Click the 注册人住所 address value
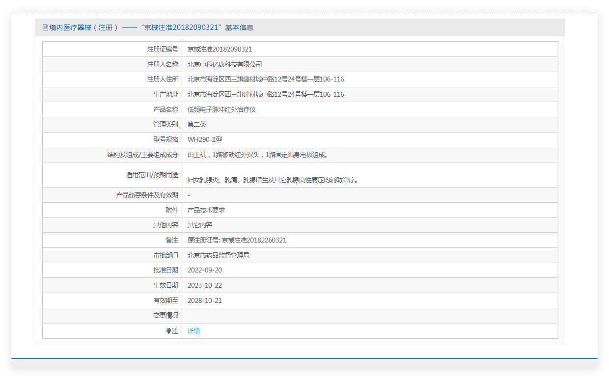This screenshot has height=378, width=609. point(266,79)
